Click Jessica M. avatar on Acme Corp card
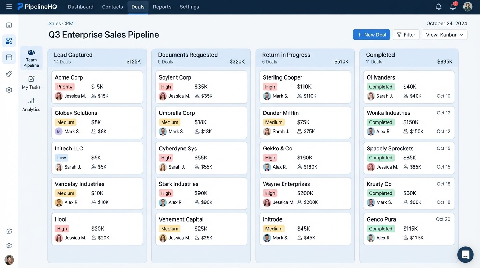Screen dimensions: 480x268 [59, 96]
